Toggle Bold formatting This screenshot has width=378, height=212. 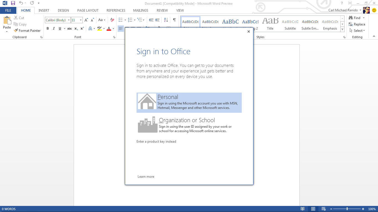48,28
